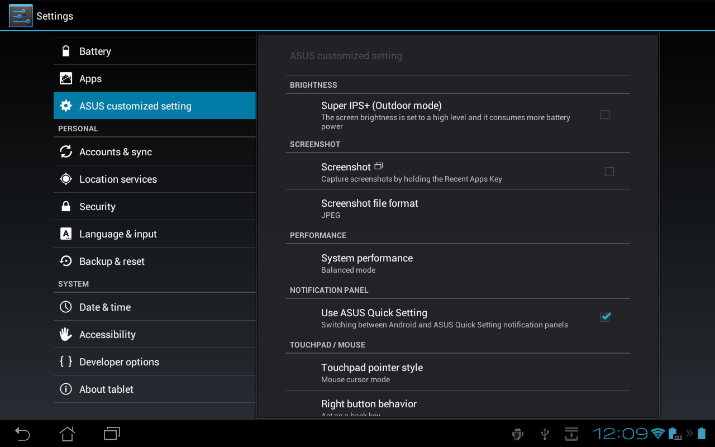
Task: Click the Balanced mode value text
Action: [x=348, y=270]
